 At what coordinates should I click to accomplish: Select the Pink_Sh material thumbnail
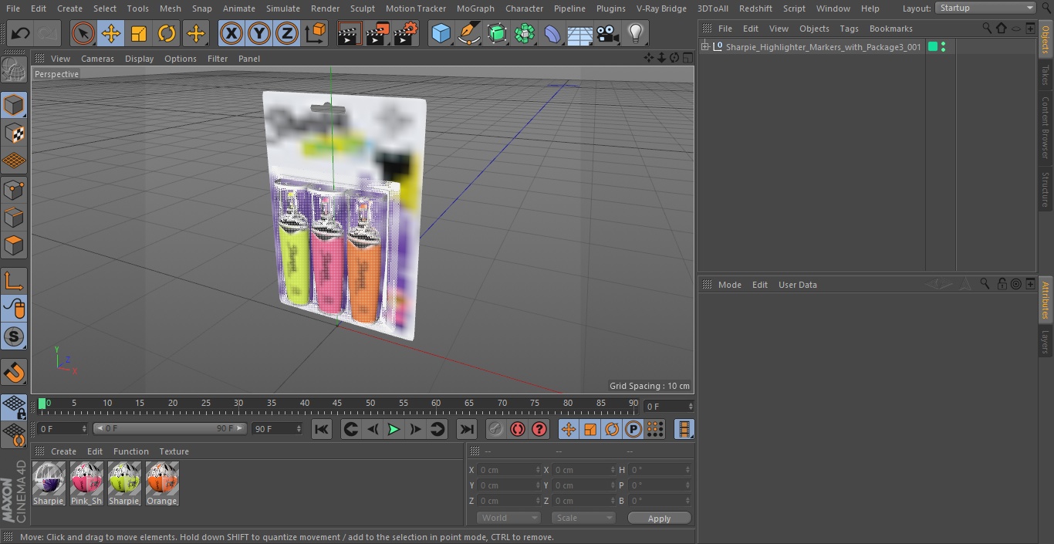click(x=86, y=484)
